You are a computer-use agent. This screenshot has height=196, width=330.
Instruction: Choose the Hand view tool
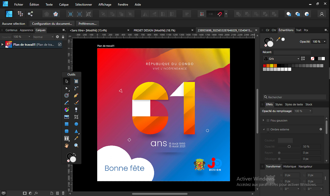[x=67, y=145]
